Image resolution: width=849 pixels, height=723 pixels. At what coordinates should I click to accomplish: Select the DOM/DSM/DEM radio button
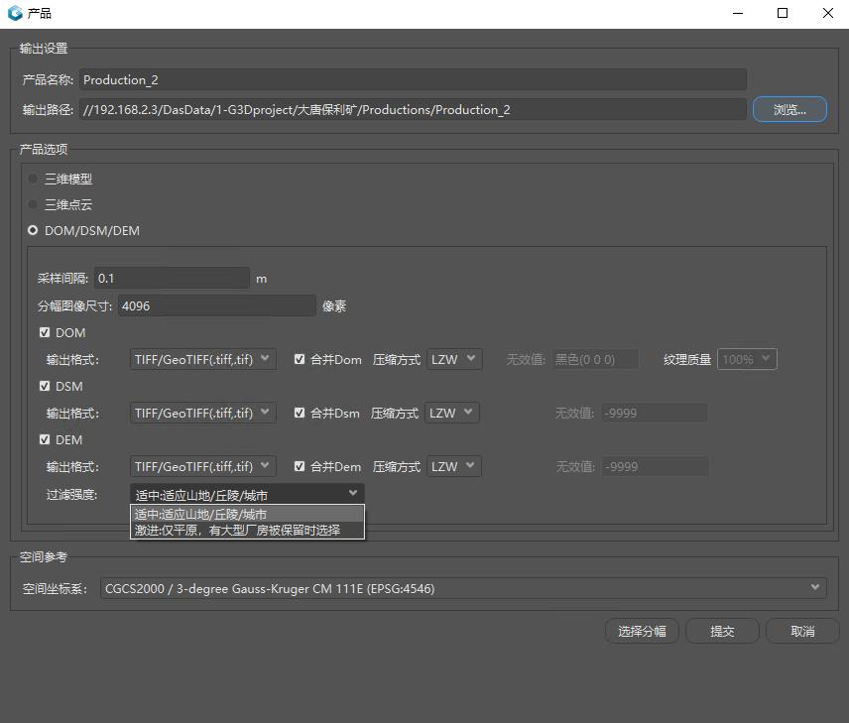33,231
